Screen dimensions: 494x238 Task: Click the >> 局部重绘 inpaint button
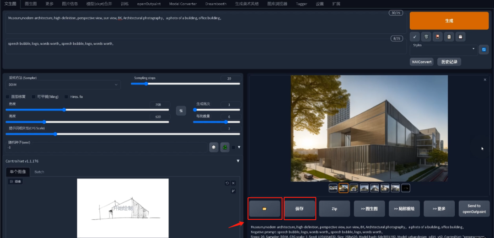point(404,208)
